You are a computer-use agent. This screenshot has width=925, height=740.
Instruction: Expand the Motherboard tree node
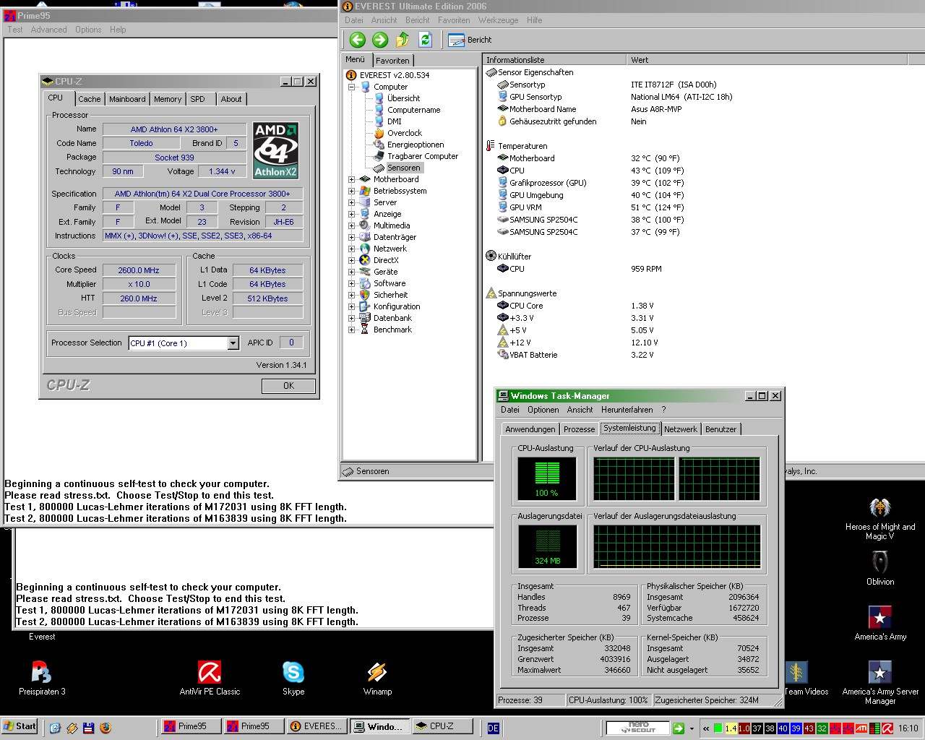click(x=352, y=179)
